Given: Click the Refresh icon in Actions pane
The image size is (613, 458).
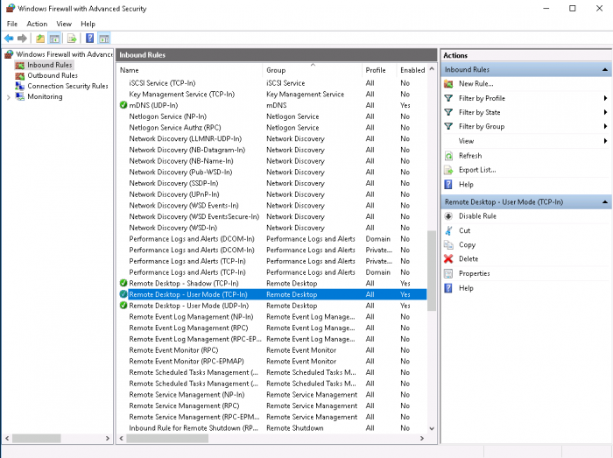Looking at the screenshot, I should coord(448,156).
